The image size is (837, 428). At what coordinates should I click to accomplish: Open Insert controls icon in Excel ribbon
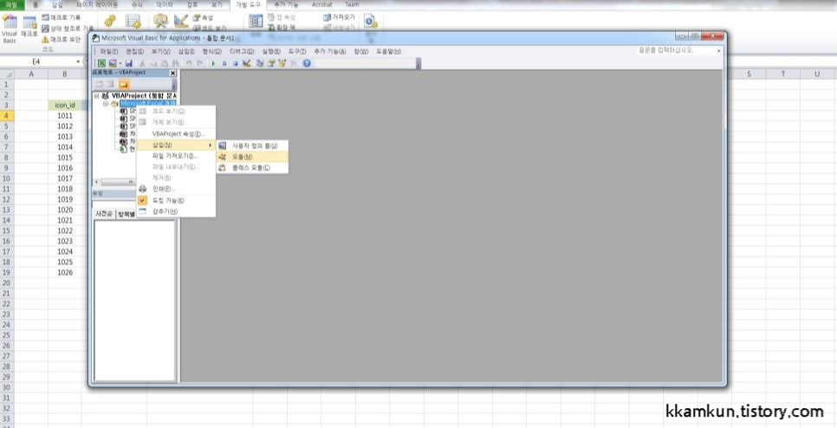tap(160, 22)
